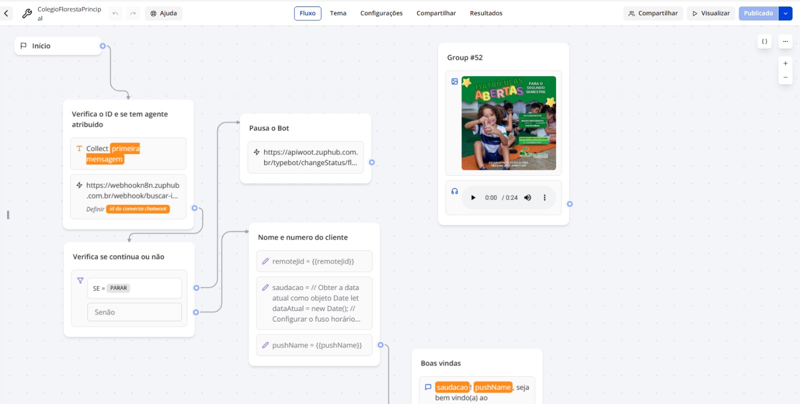800x404 pixels.
Task: Click the redo arrow icon
Action: coord(133,13)
